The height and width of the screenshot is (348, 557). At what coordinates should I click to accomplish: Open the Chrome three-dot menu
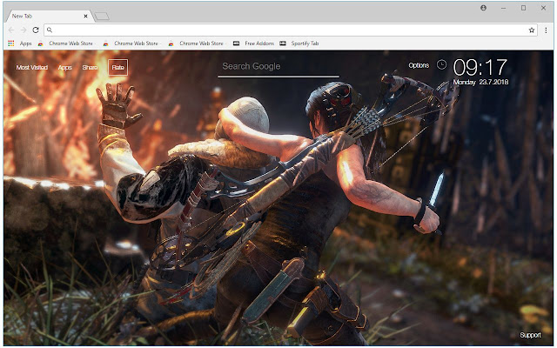coord(546,30)
